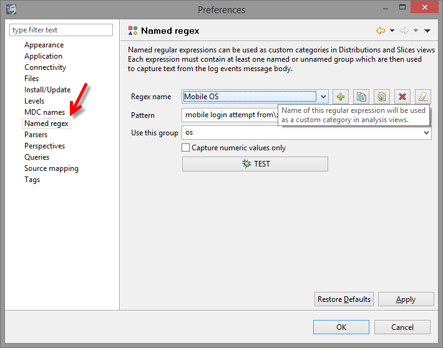The image size is (443, 348).
Task: Click the Named regex page title icon
Action: point(133,31)
